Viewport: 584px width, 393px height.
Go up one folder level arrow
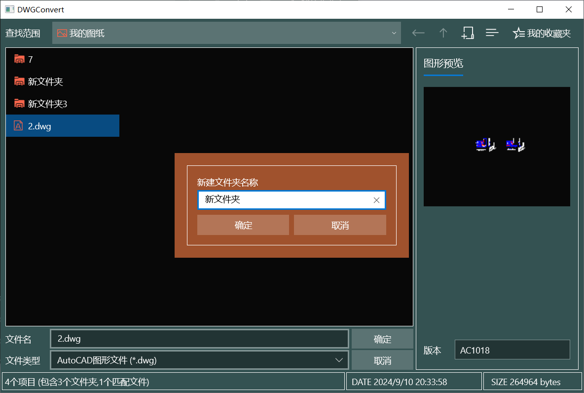click(x=443, y=33)
